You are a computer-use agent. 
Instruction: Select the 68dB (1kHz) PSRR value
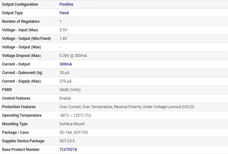point(70,90)
